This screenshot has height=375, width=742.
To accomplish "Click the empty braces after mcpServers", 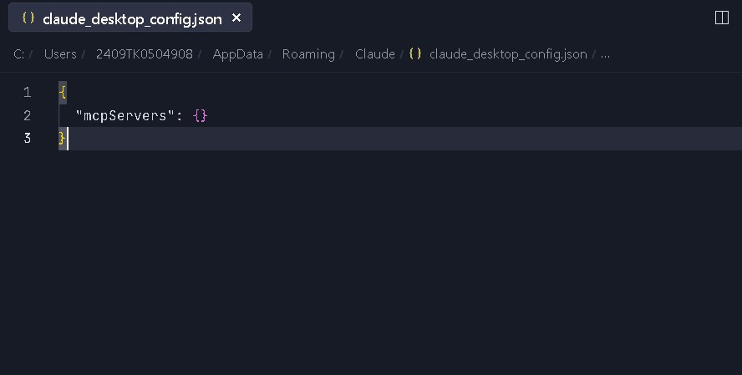I will point(200,115).
